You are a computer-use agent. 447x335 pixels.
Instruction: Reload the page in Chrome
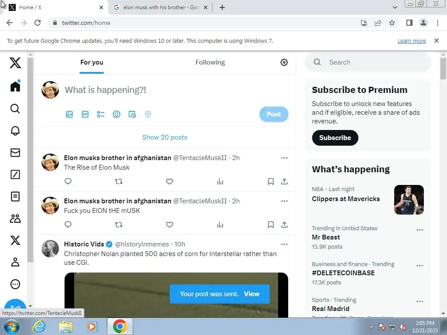pyautogui.click(x=38, y=23)
